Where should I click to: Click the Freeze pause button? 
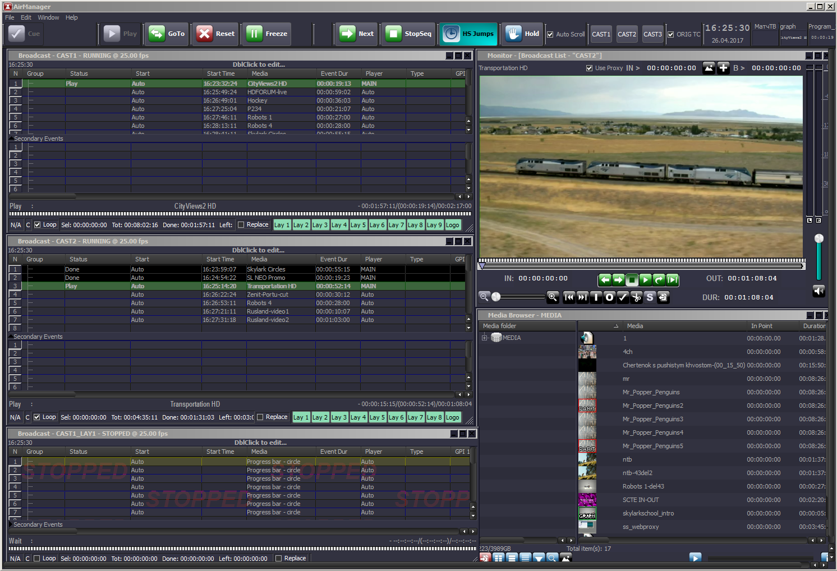tap(267, 34)
